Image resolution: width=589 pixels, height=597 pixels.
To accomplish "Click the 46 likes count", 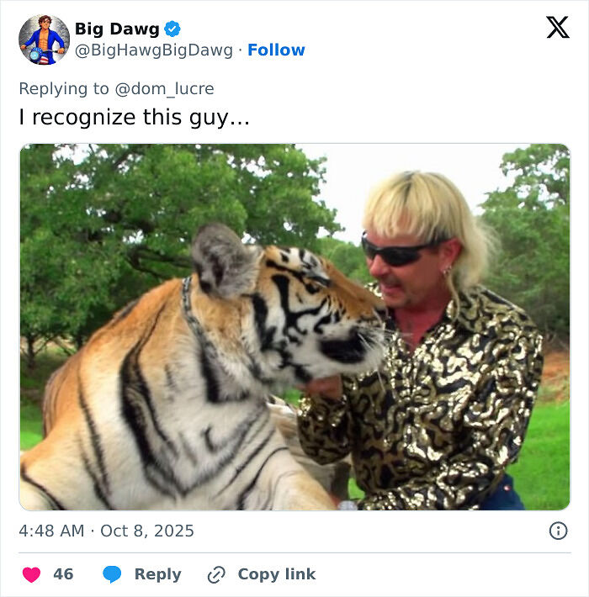I will (x=63, y=574).
